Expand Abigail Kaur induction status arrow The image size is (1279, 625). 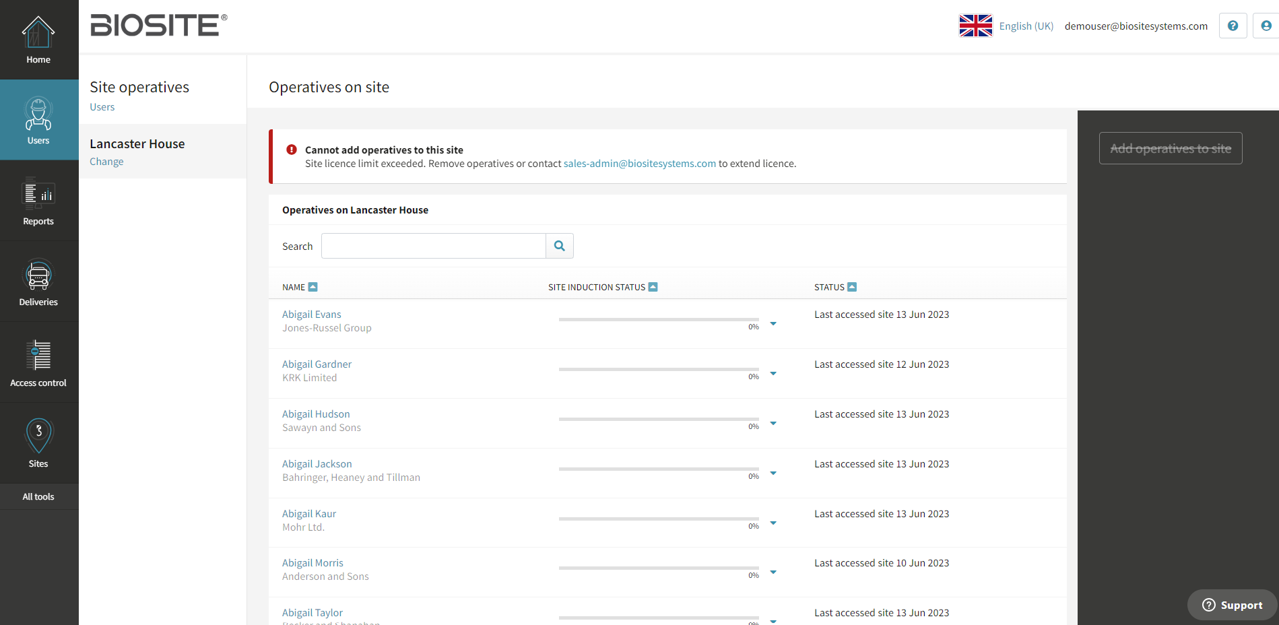(773, 523)
